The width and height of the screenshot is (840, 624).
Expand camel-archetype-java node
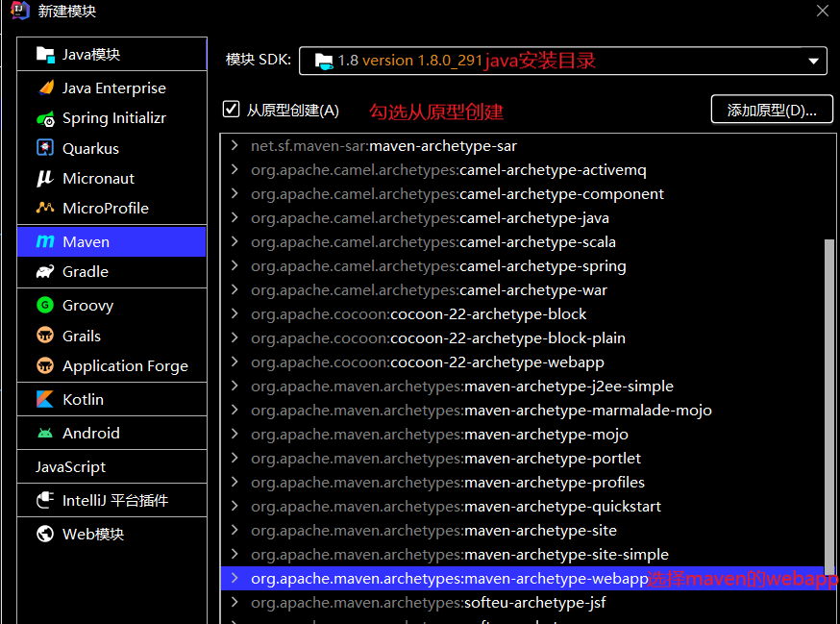pyautogui.click(x=235, y=217)
